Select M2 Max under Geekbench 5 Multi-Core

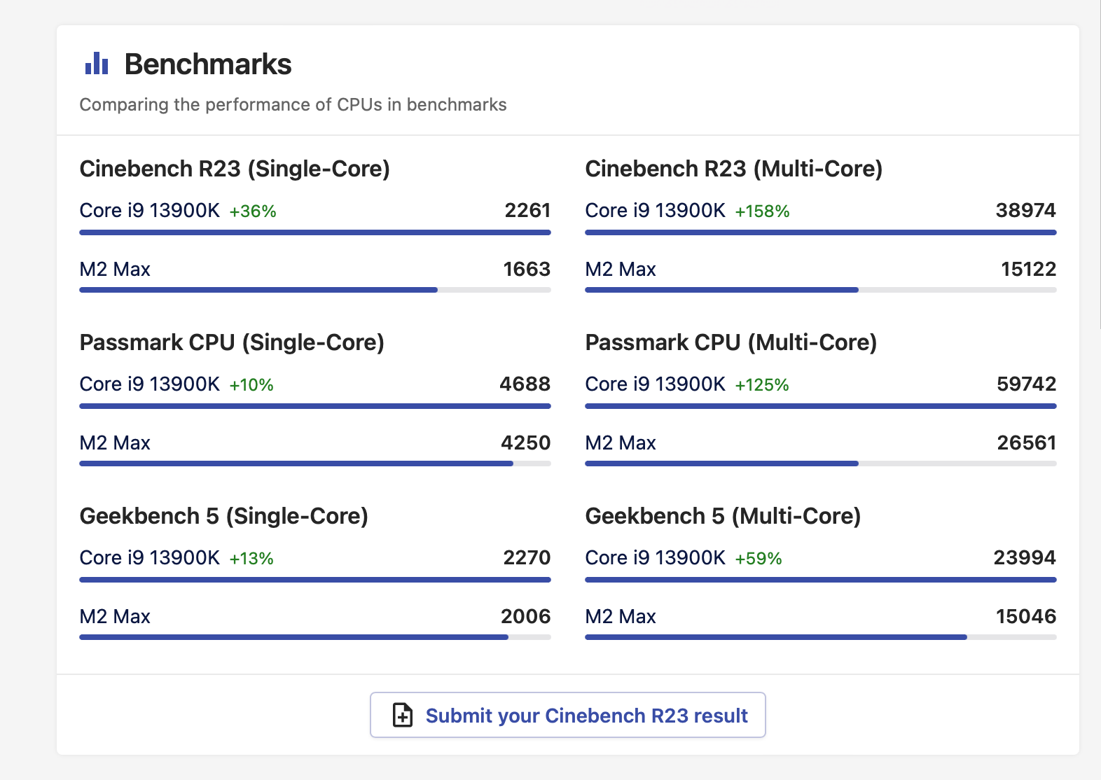point(621,617)
